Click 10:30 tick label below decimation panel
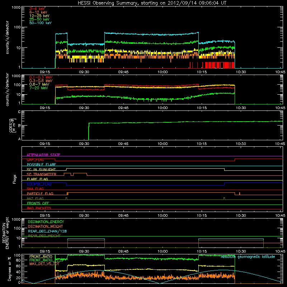 coord(241,251)
